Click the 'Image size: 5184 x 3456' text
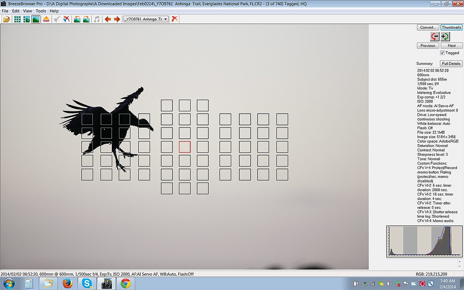 pyautogui.click(x=437, y=137)
